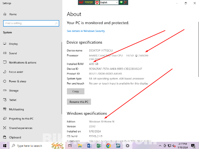The image size is (199, 149).
Task: Select the Product ID 00327-20000-00001-AA548
Action: 106,73
